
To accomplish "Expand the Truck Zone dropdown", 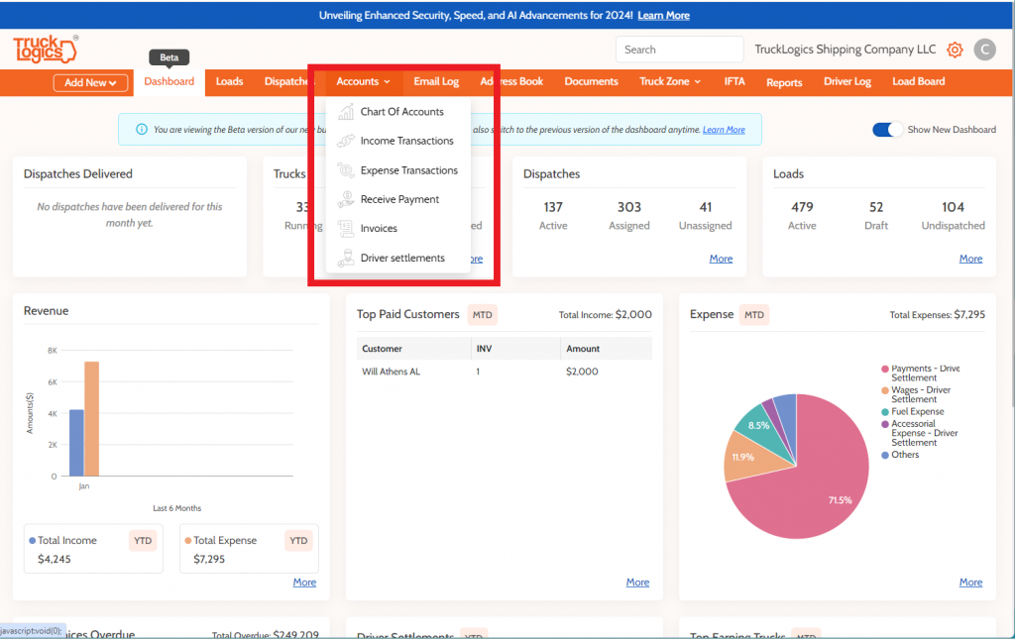I will 670,81.
